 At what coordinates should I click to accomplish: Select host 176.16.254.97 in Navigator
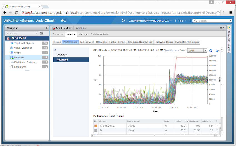[x=27, y=38]
